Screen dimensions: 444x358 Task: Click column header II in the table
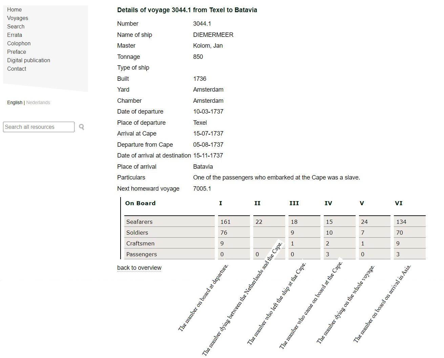click(257, 203)
